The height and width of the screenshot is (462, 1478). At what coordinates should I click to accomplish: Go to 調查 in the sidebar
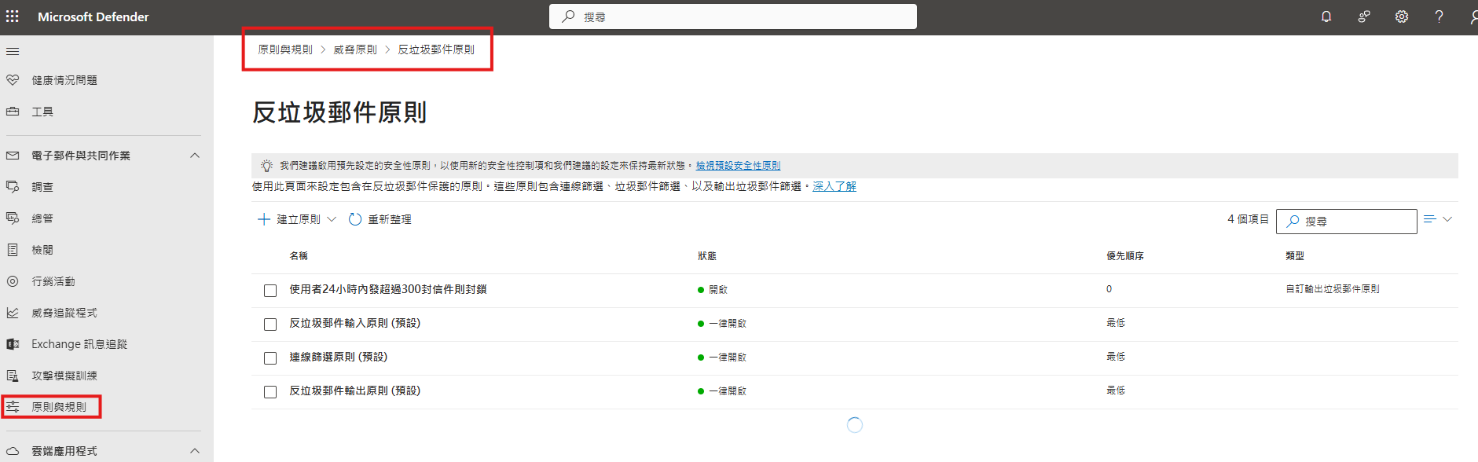(42, 187)
